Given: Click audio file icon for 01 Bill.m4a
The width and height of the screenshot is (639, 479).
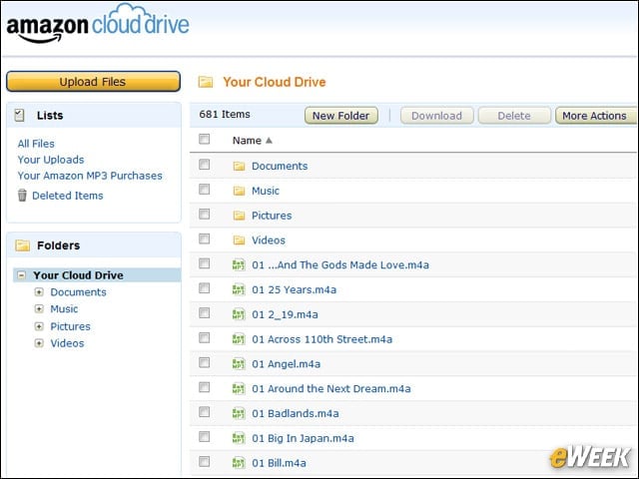Looking at the screenshot, I should point(239,463).
